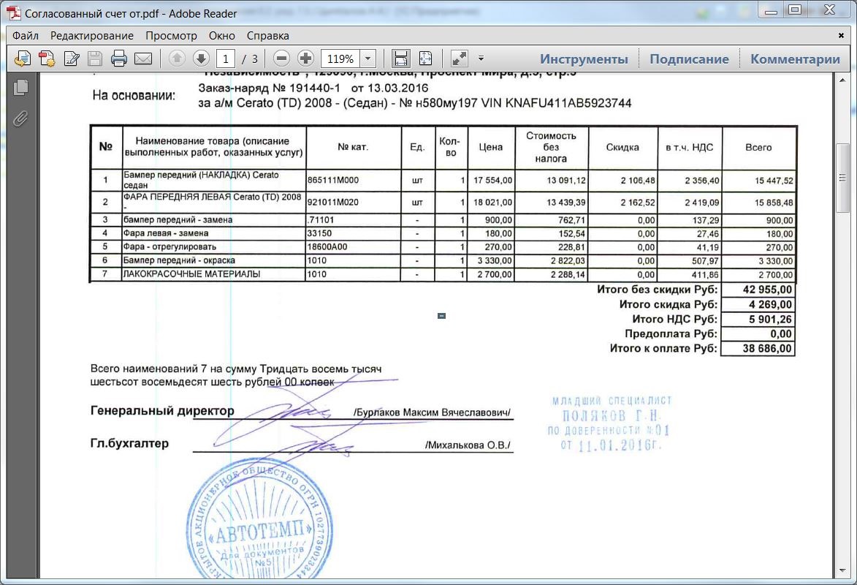Screen dimensions: 857x585
Task: Click the page number input field
Action: pos(226,58)
